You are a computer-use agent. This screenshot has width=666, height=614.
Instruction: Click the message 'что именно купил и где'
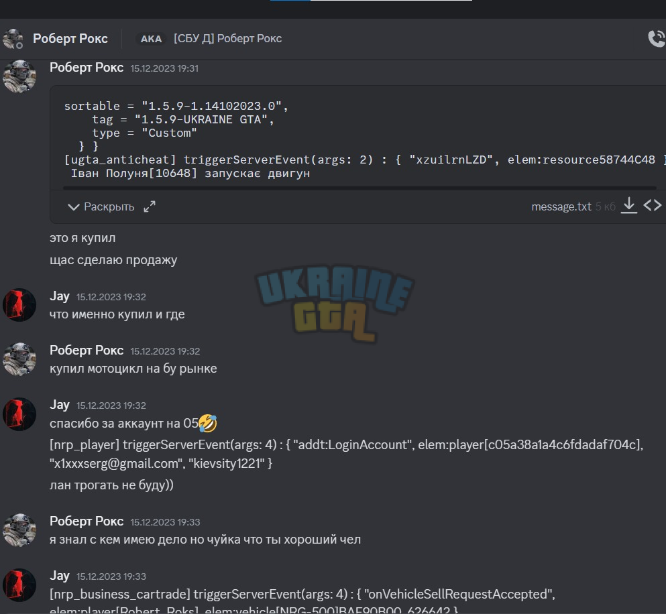[x=117, y=314]
